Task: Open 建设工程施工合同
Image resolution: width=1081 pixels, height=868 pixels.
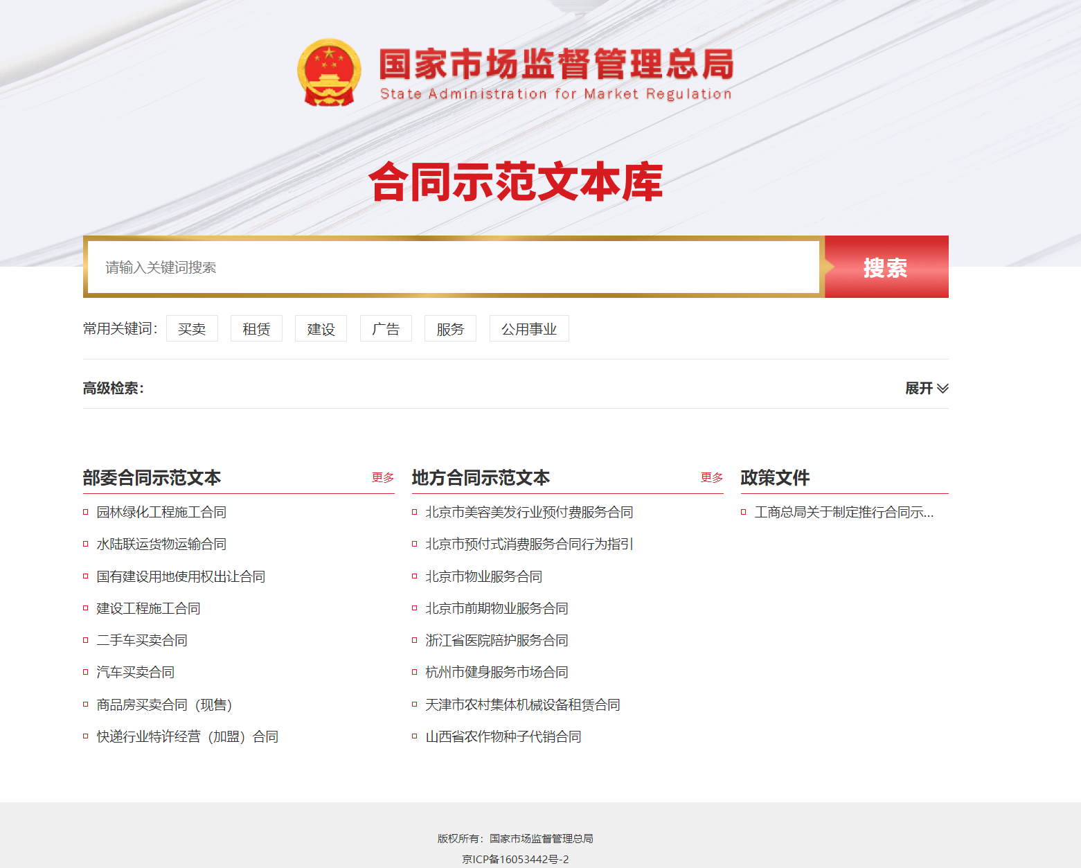Action: click(x=148, y=608)
